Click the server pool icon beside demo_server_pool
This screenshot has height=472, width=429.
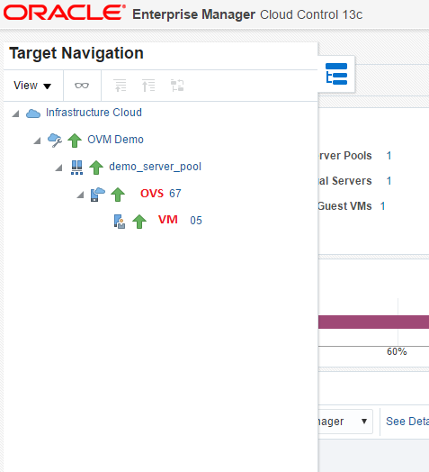tap(76, 168)
